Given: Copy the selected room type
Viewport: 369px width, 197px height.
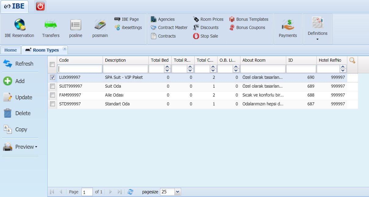Looking at the screenshot, I should click(x=15, y=130).
